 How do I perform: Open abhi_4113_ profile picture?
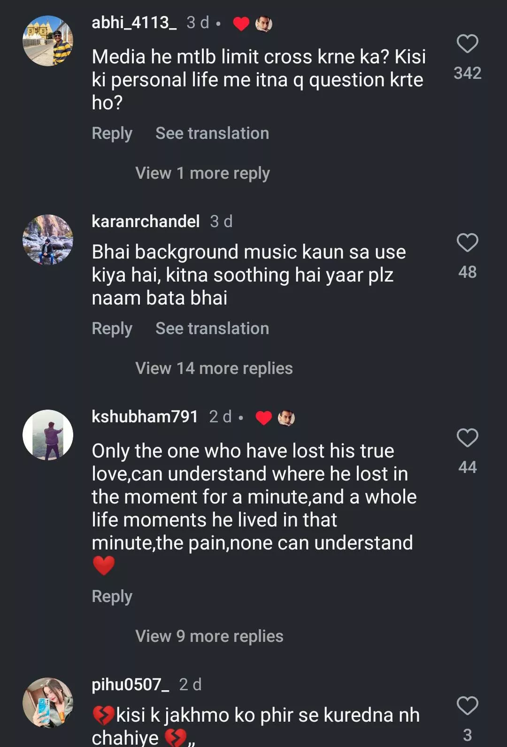tap(48, 41)
